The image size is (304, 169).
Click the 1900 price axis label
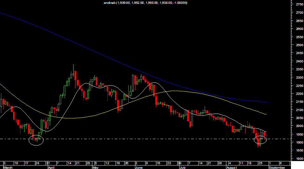300,142
